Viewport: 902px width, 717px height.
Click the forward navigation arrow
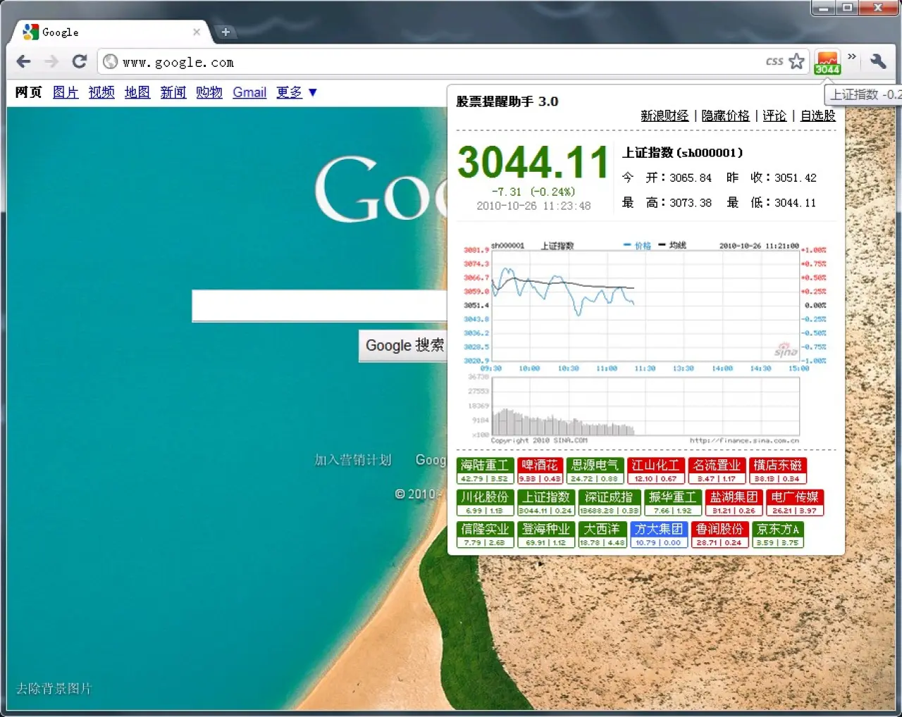tap(51, 61)
